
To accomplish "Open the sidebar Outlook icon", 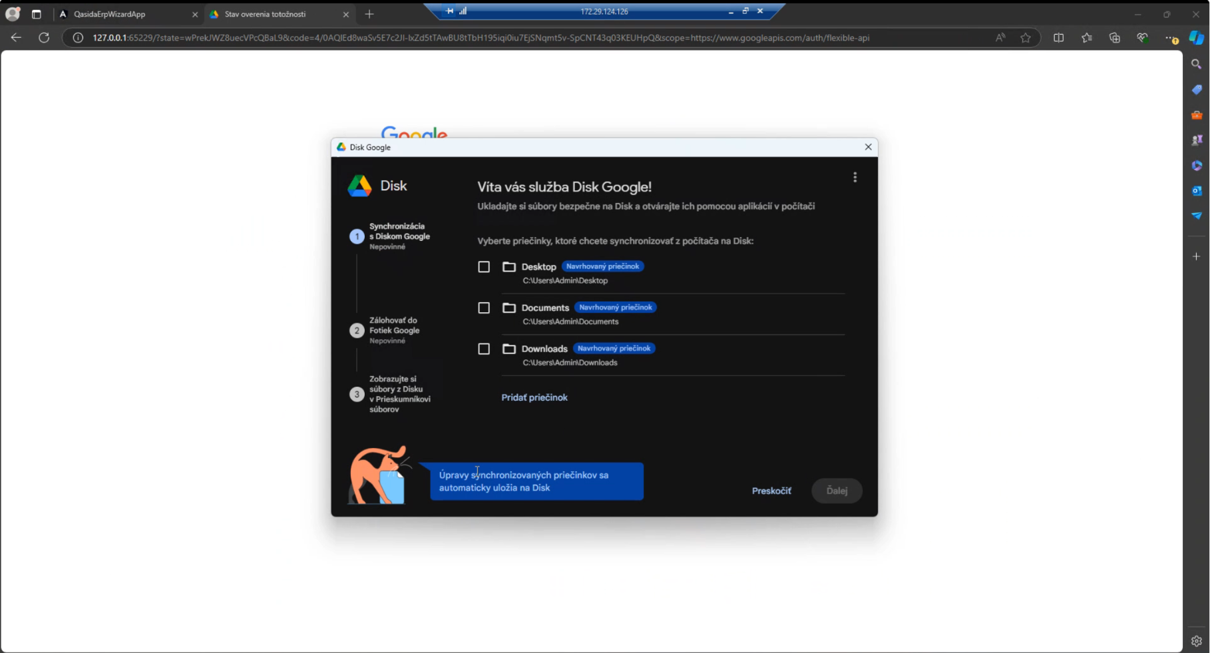I will pos(1196,190).
